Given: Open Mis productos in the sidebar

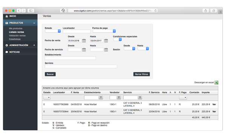Looking at the screenshot, I should point(15,28).
